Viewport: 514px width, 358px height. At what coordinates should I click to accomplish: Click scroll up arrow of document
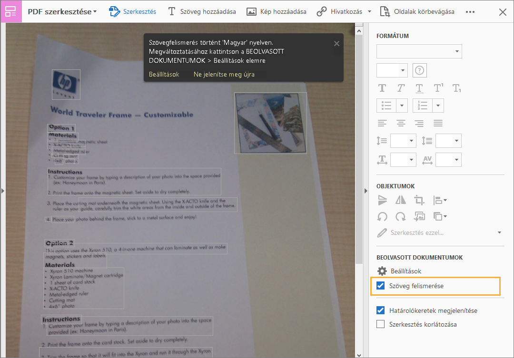359,31
